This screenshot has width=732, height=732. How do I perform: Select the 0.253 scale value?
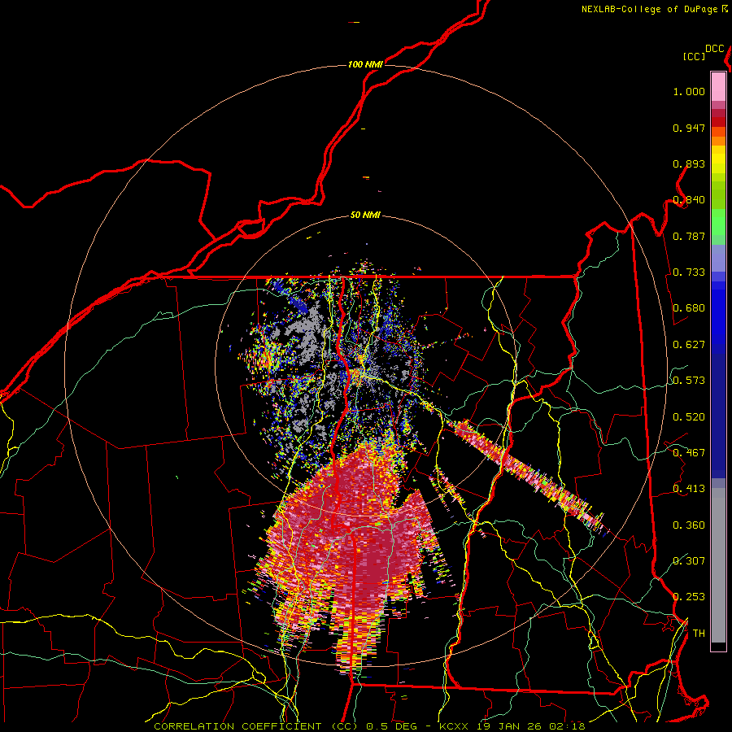click(689, 597)
